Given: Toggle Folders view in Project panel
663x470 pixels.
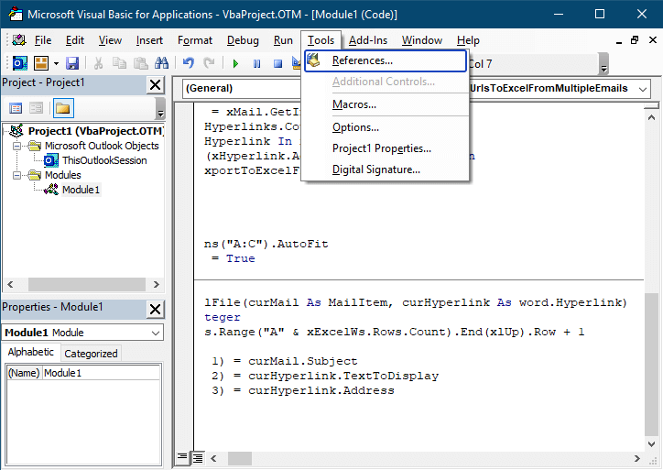Looking at the screenshot, I should pos(63,108).
